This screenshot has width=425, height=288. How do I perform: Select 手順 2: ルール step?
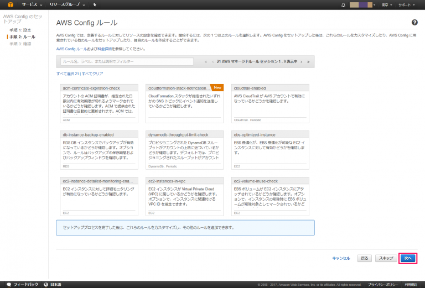pos(23,37)
